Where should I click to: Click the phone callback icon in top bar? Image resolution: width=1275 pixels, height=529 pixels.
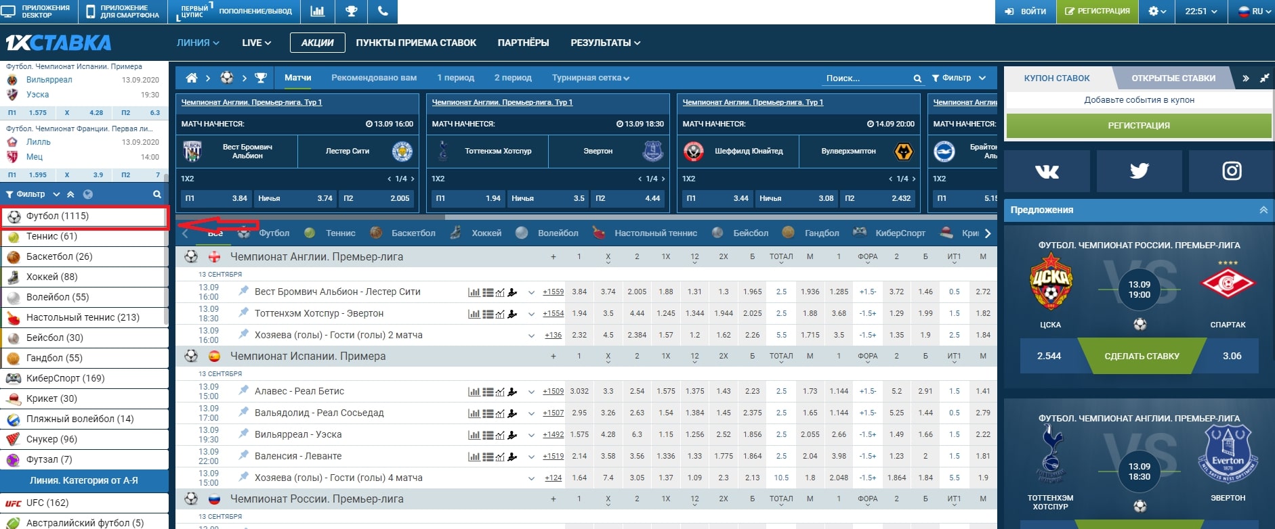(383, 11)
